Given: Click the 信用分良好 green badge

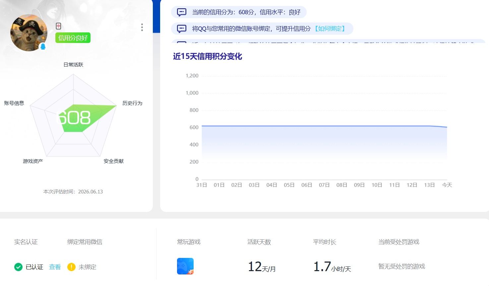Looking at the screenshot, I should (73, 38).
